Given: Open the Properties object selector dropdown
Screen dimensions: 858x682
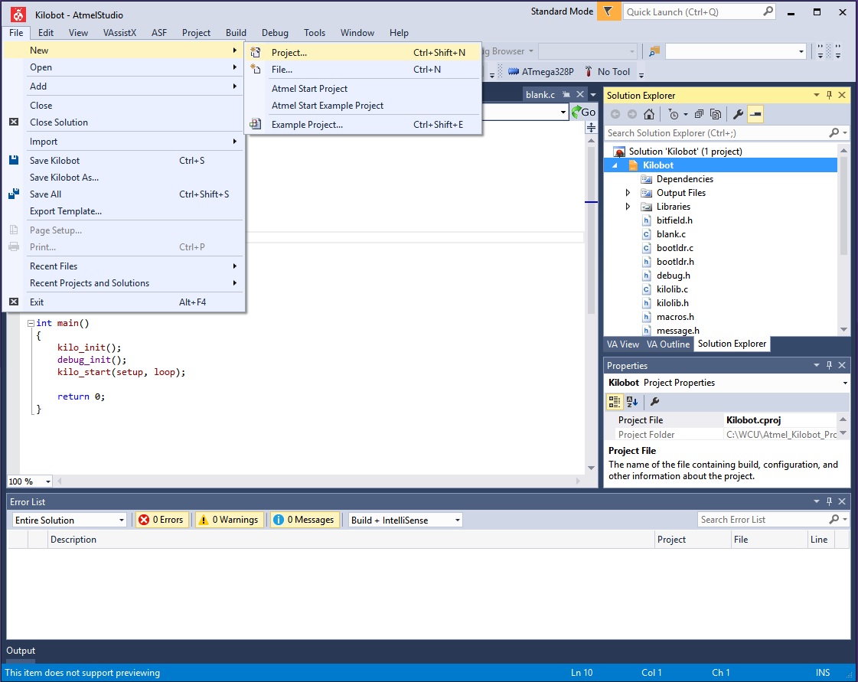Looking at the screenshot, I should 845,383.
